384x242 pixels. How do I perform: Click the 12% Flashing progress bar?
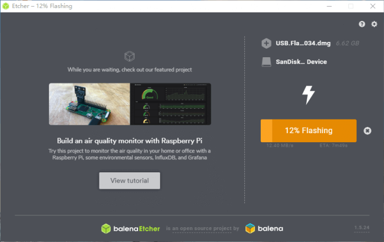pos(308,131)
